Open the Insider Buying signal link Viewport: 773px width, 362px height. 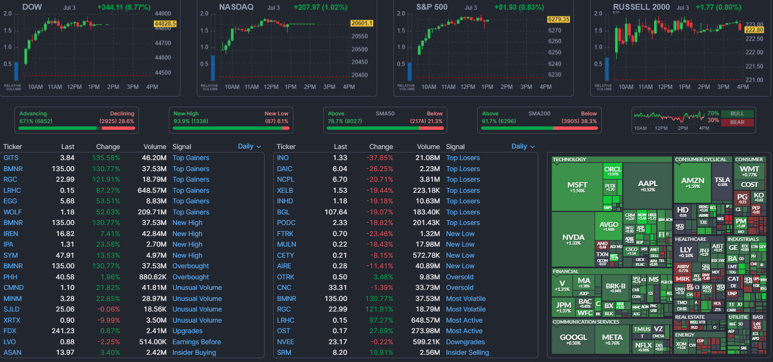pyautogui.click(x=194, y=352)
